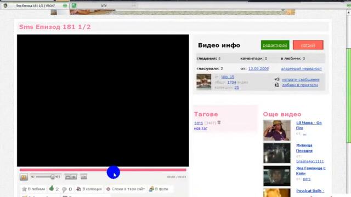Click the green 'редактирай' edit button
Screen dimensions: 351x197
(x=275, y=45)
